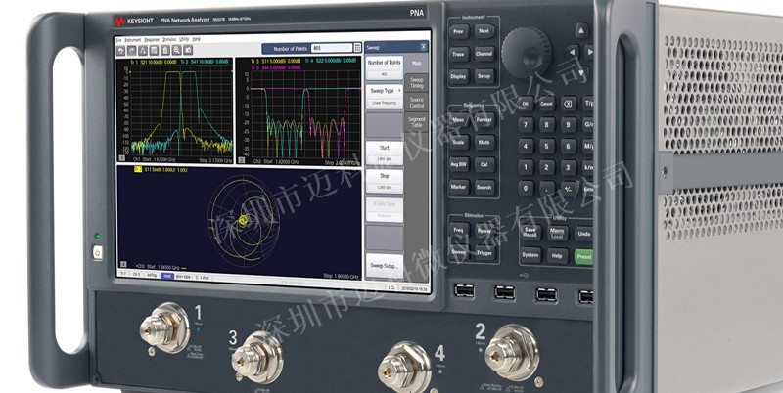Screen dimensions: 783x393
Task: Hit the Trigger hardkey
Action: [x=484, y=253]
